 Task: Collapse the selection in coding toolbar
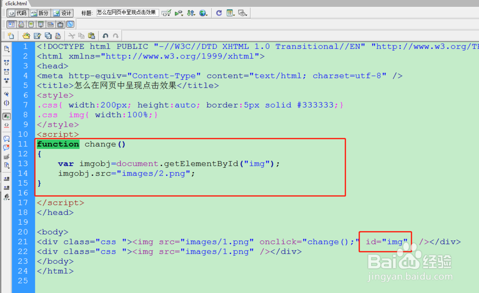pyautogui.click(x=6, y=72)
